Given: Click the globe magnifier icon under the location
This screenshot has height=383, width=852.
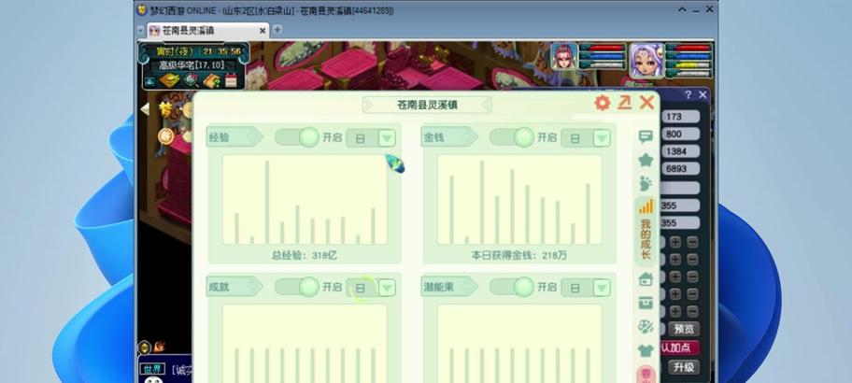Looking at the screenshot, I should point(192,80).
